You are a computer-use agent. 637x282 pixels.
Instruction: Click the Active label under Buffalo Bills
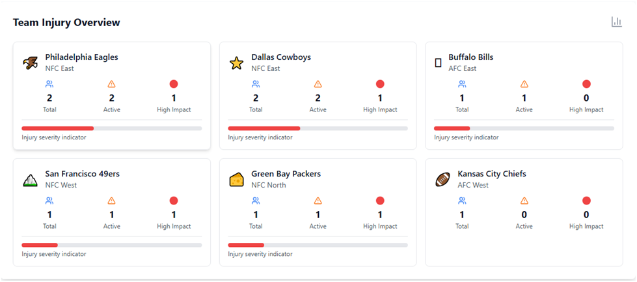(524, 109)
